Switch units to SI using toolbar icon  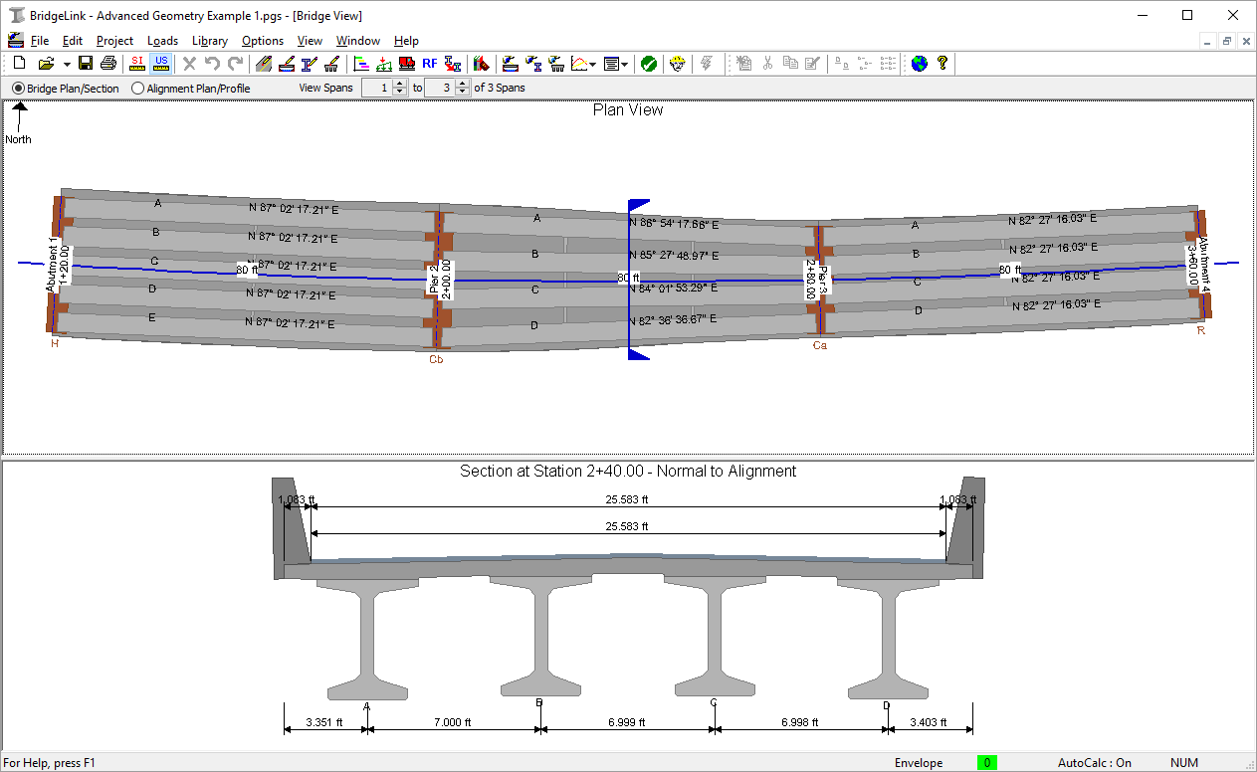[x=137, y=63]
